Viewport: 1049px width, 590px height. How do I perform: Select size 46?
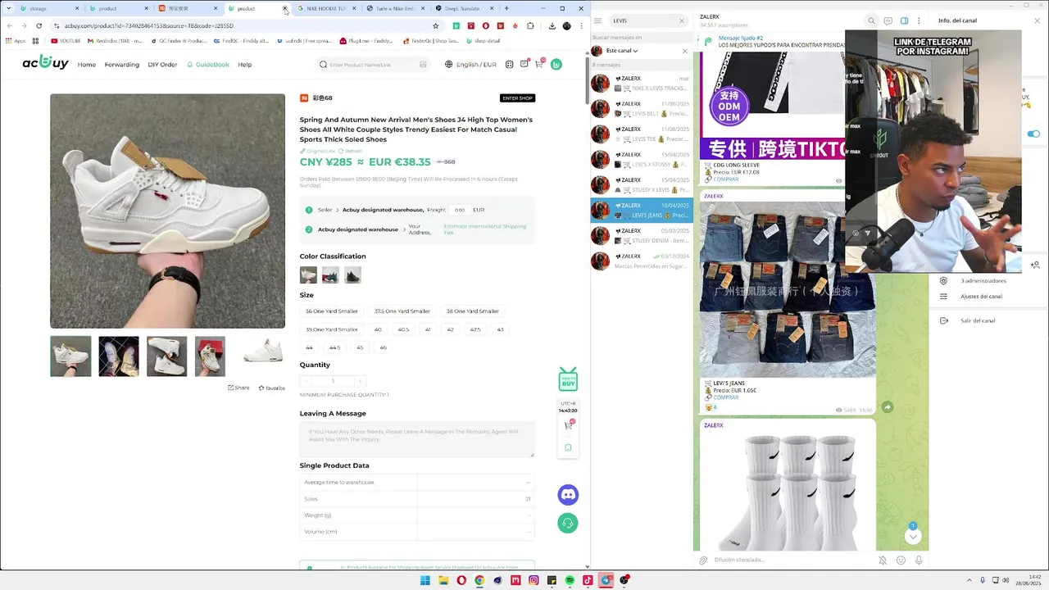point(383,347)
